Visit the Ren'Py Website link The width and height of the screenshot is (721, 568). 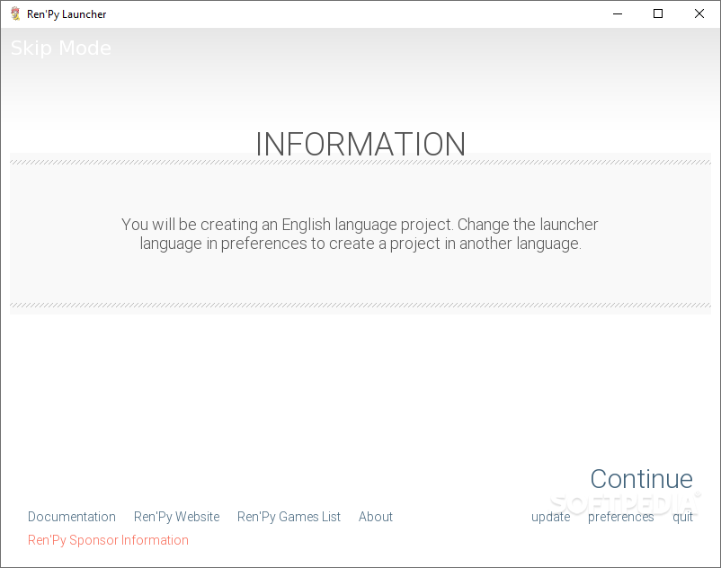tap(176, 517)
